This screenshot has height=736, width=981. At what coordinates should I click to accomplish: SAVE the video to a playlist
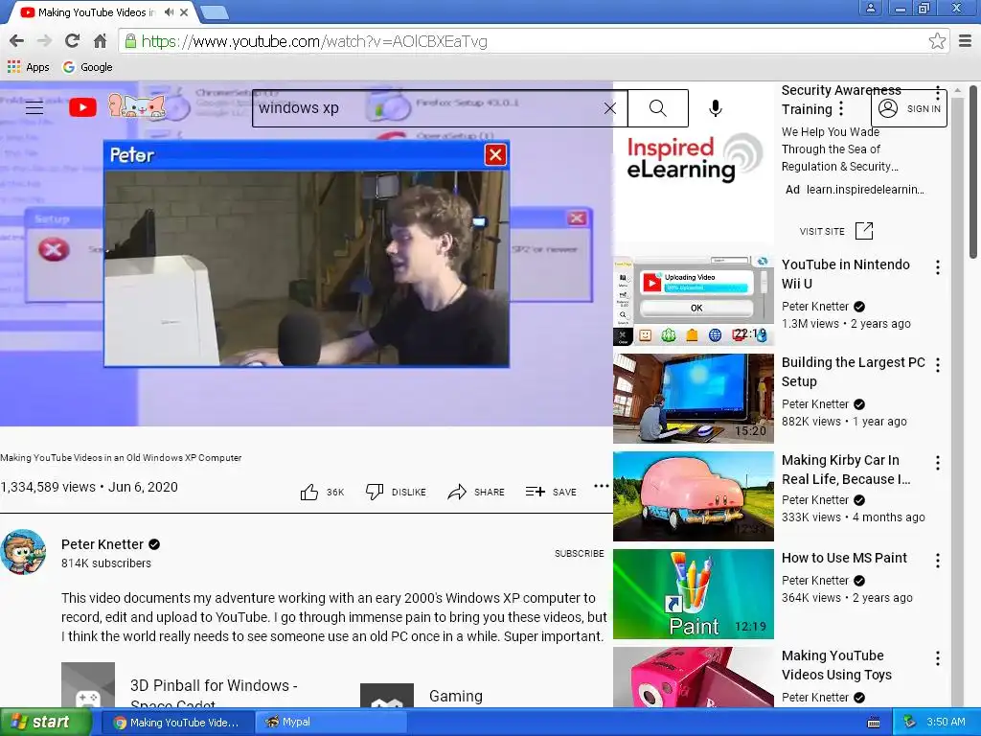click(x=551, y=492)
